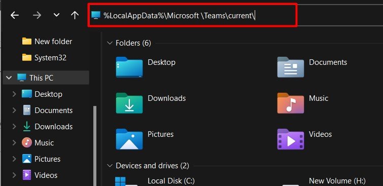
Task: Collapse the Folders (6) group
Action: pos(109,43)
